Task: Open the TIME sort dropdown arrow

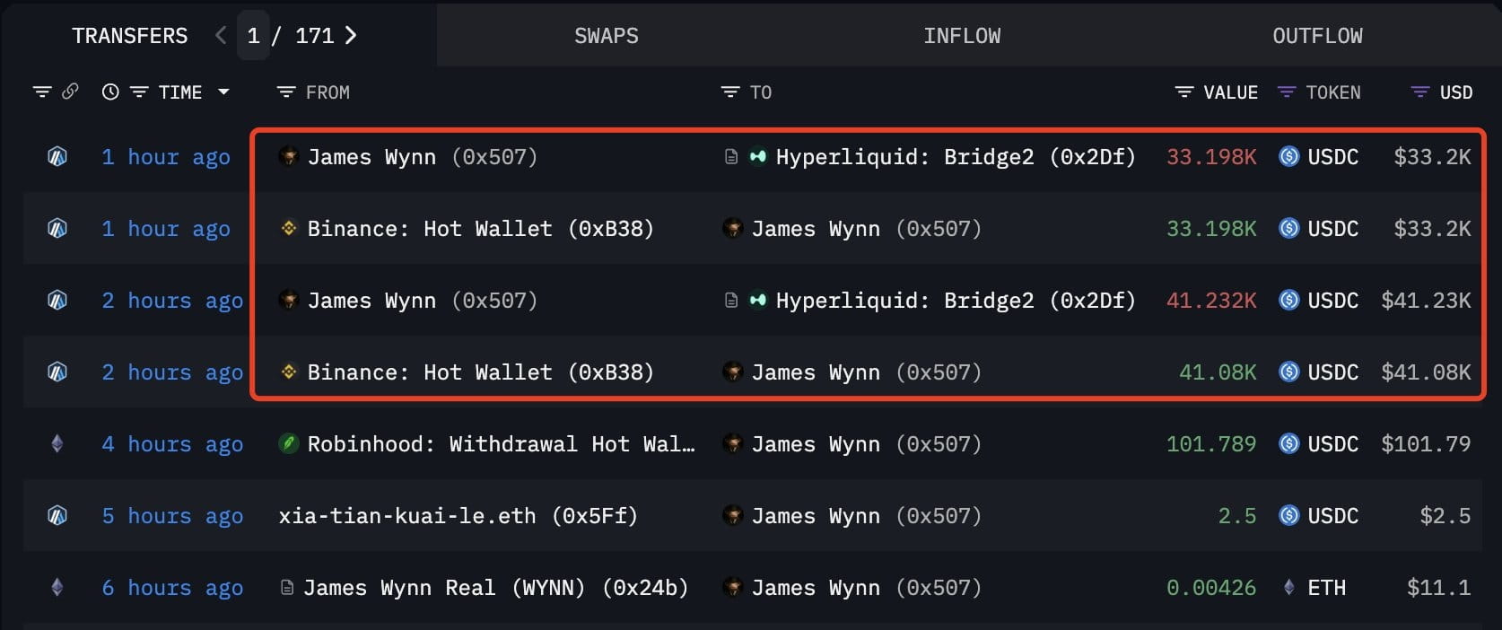Action: click(x=224, y=92)
